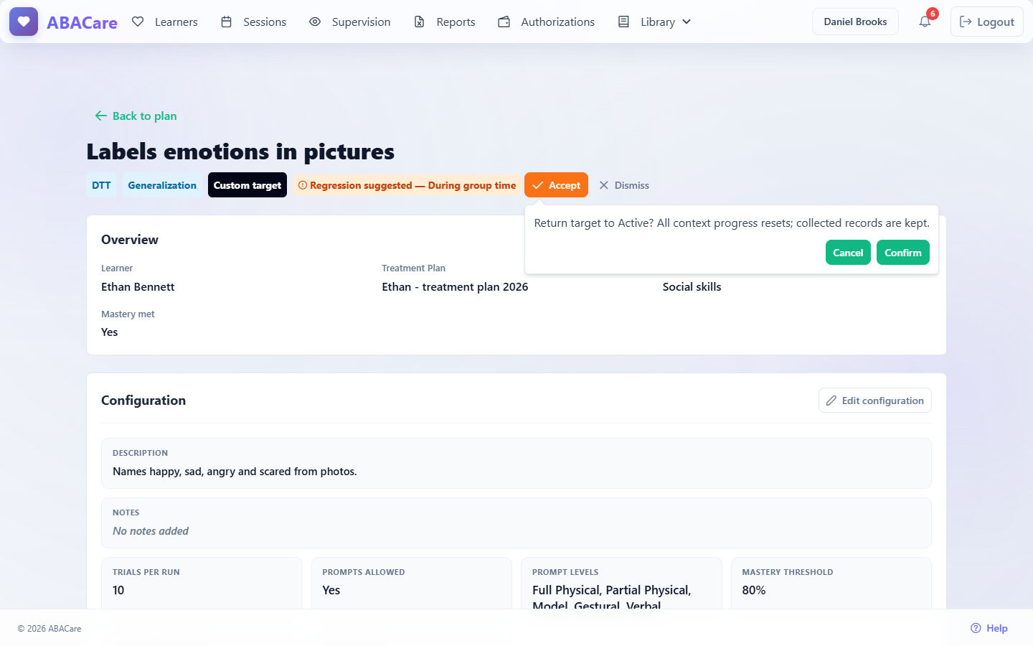Confirm returning target to Active

coord(903,253)
